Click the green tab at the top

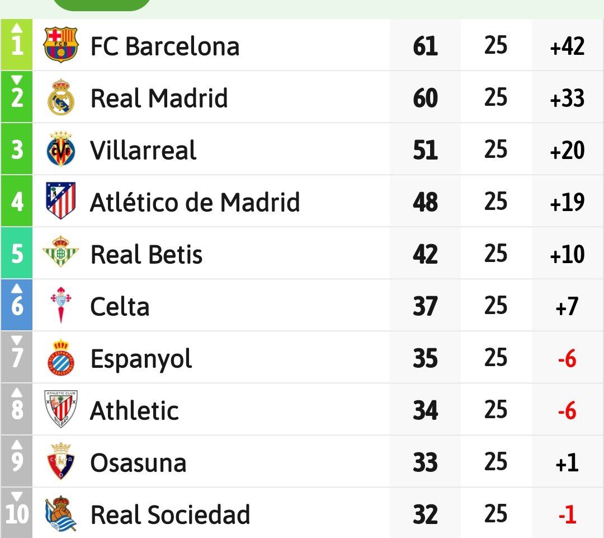pyautogui.click(x=102, y=4)
